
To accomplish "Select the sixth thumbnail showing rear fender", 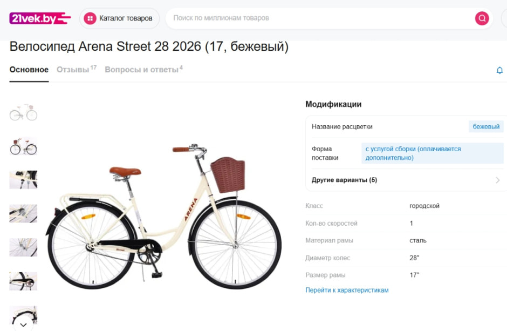I will 23,281.
